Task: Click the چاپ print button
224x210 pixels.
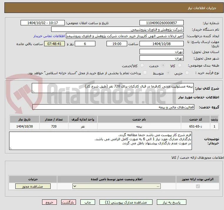Action: pos(88,202)
